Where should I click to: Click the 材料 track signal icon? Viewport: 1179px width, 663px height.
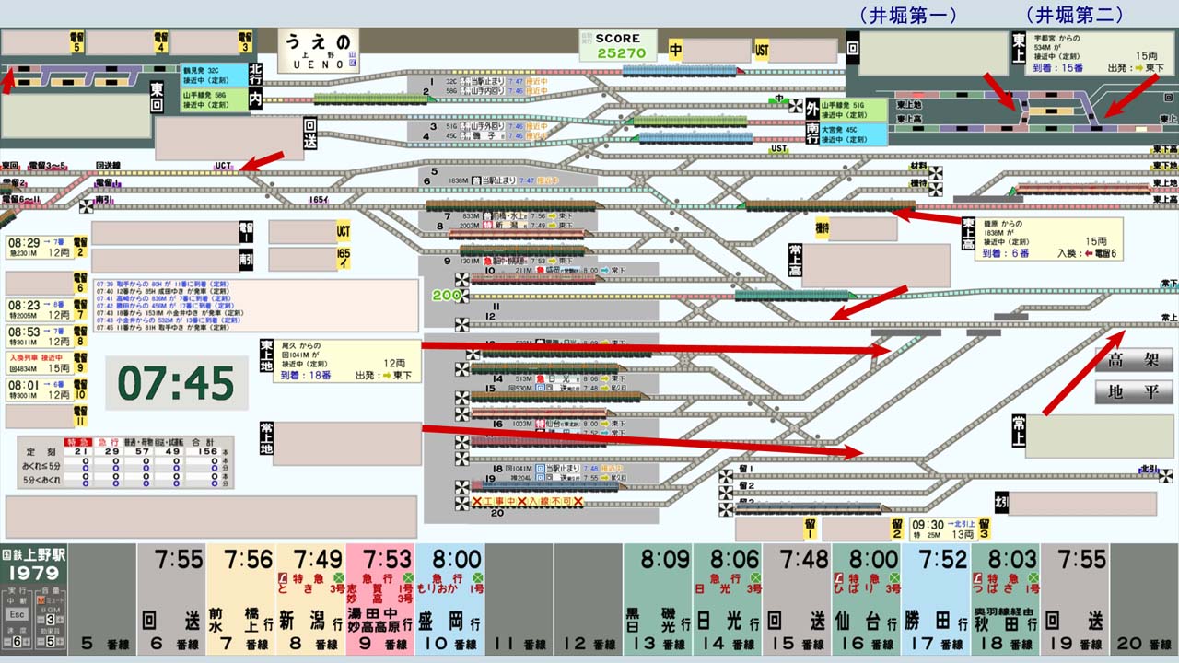pos(936,172)
